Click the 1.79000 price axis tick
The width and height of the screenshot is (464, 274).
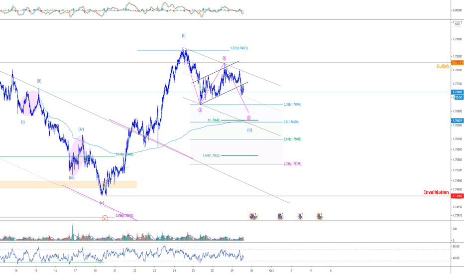[x=457, y=39]
